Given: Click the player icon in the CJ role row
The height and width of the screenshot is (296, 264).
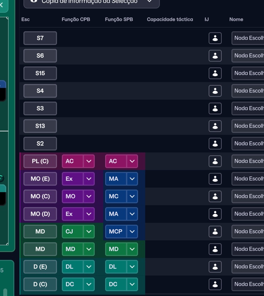Looking at the screenshot, I should 215,231.
